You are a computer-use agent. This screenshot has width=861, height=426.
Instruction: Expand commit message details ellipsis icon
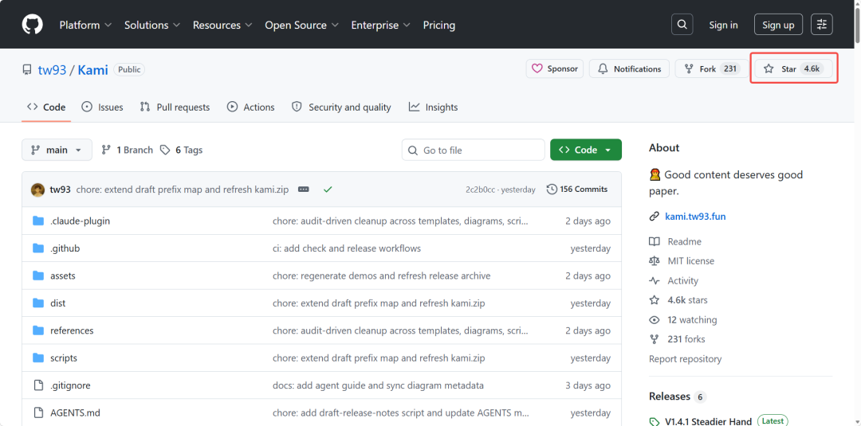[303, 190]
